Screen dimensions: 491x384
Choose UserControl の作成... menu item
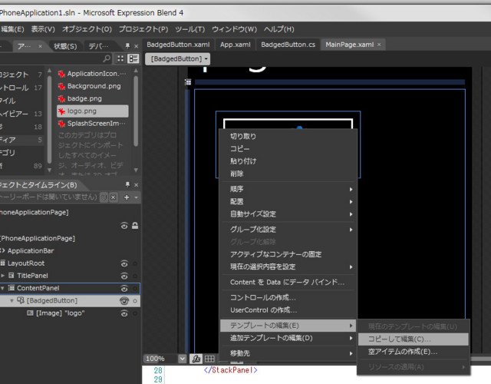288,310
